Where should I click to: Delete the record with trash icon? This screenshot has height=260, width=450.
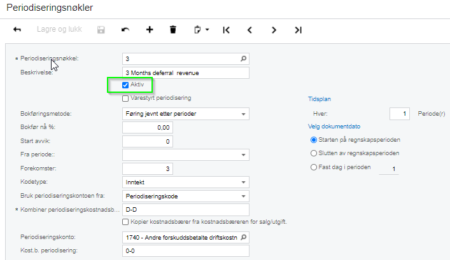(x=172, y=29)
